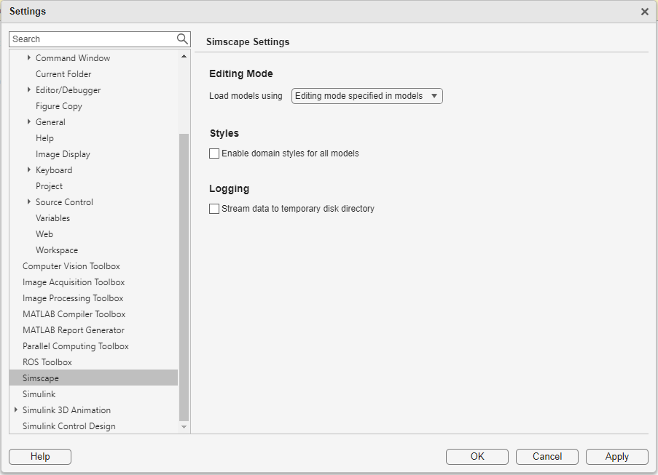Apply the settings changes
Screen dimensions: 658x475
(x=617, y=457)
